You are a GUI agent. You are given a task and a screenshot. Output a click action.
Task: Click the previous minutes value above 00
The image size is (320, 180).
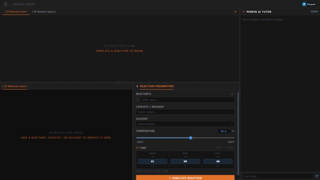pyautogui.click(x=185, y=157)
